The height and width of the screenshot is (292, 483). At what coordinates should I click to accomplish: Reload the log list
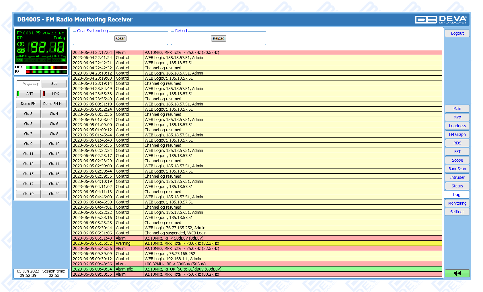219,38
